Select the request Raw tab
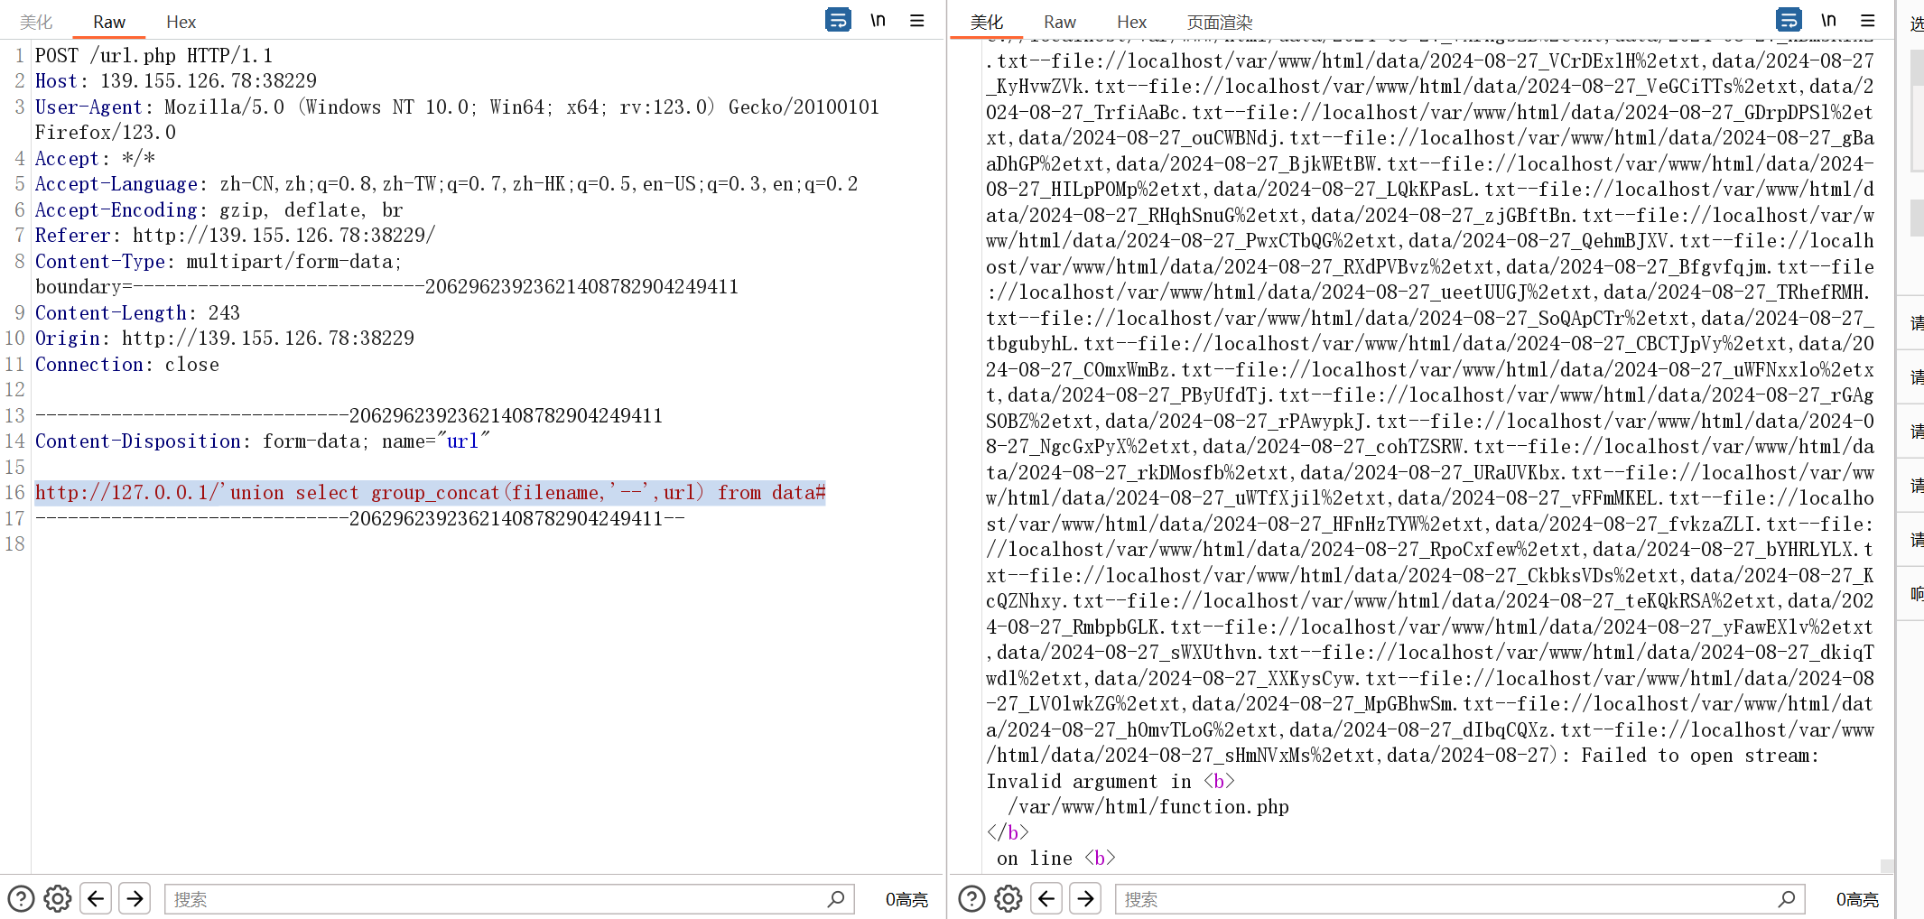1924x919 pixels. point(109,22)
